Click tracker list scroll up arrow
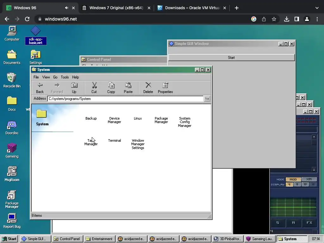 [x=314, y=137]
